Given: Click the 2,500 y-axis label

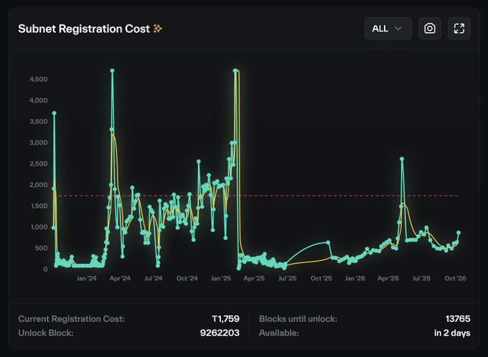Looking at the screenshot, I should [39, 164].
